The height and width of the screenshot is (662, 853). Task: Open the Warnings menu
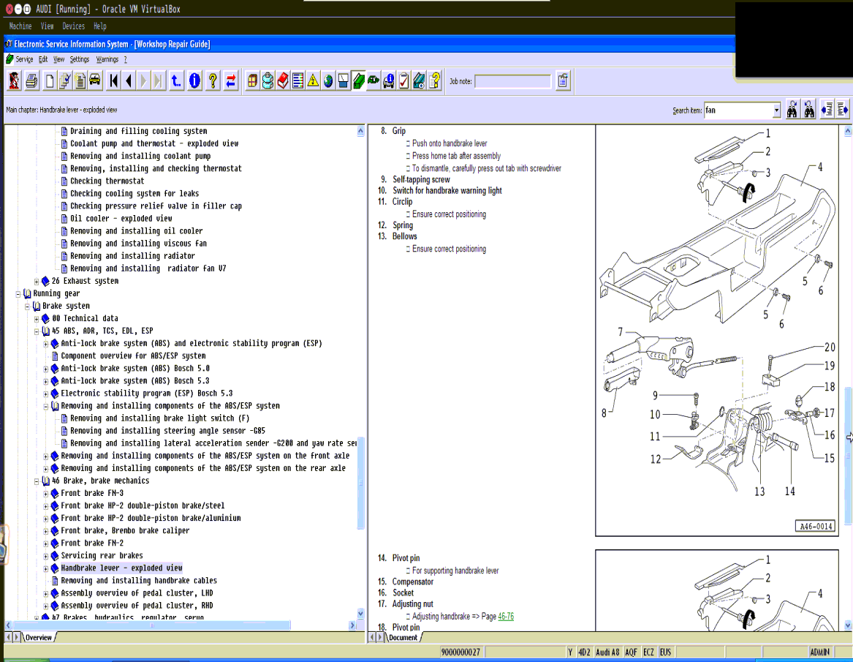pos(107,59)
